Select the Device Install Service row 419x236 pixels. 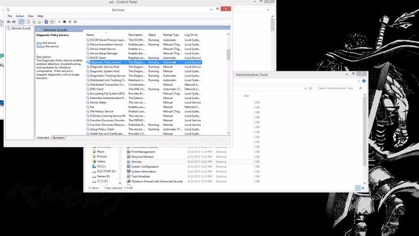coord(144,49)
